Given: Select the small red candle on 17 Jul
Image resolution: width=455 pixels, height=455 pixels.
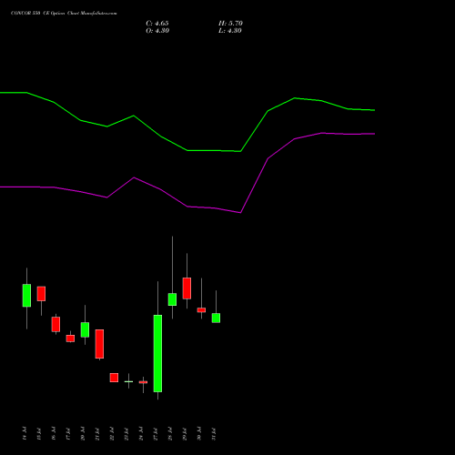Looking at the screenshot, I should click(x=70, y=339).
